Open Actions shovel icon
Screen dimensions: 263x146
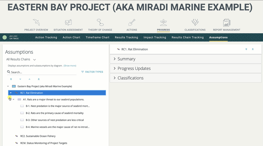pyautogui.click(x=132, y=22)
